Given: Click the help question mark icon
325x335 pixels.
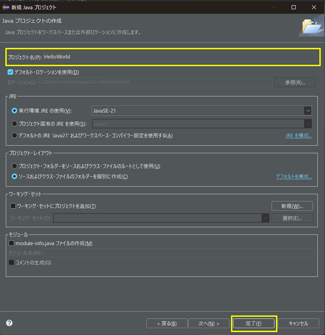Looking at the screenshot, I should [x=9, y=323].
